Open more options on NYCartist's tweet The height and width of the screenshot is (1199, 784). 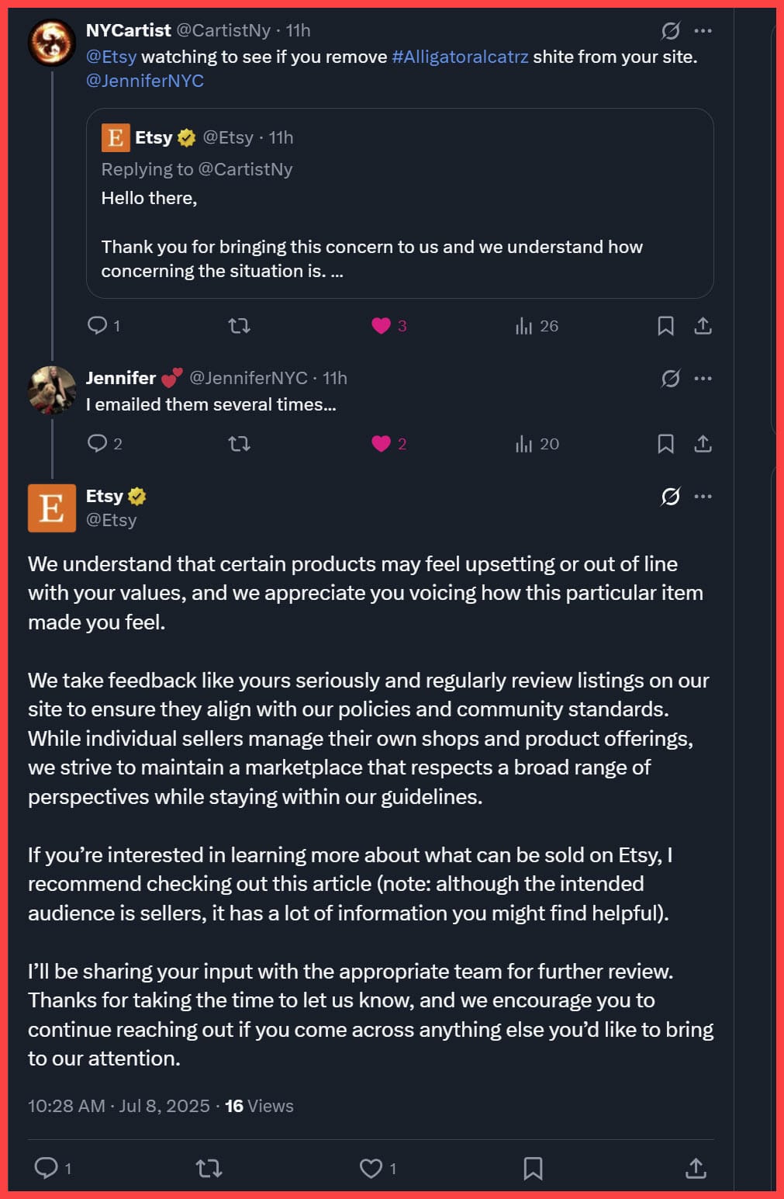pyautogui.click(x=703, y=31)
